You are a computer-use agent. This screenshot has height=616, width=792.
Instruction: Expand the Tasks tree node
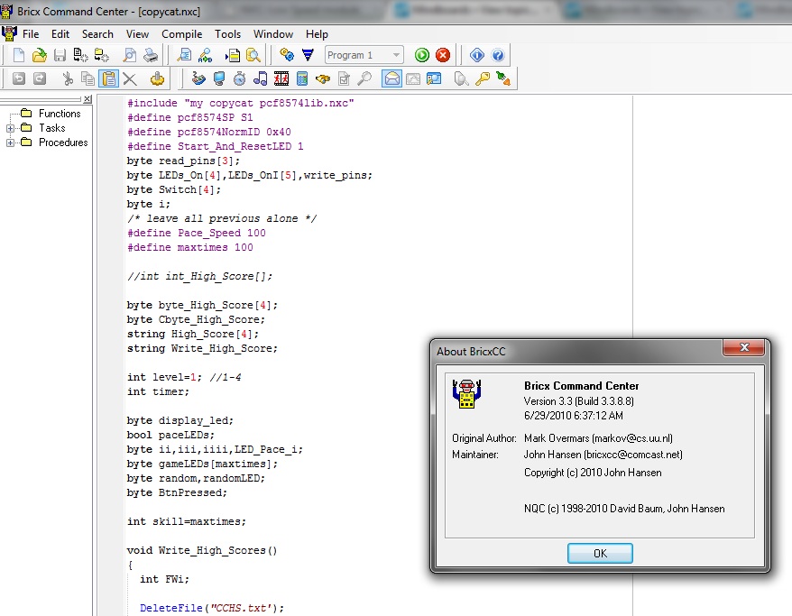click(x=11, y=128)
